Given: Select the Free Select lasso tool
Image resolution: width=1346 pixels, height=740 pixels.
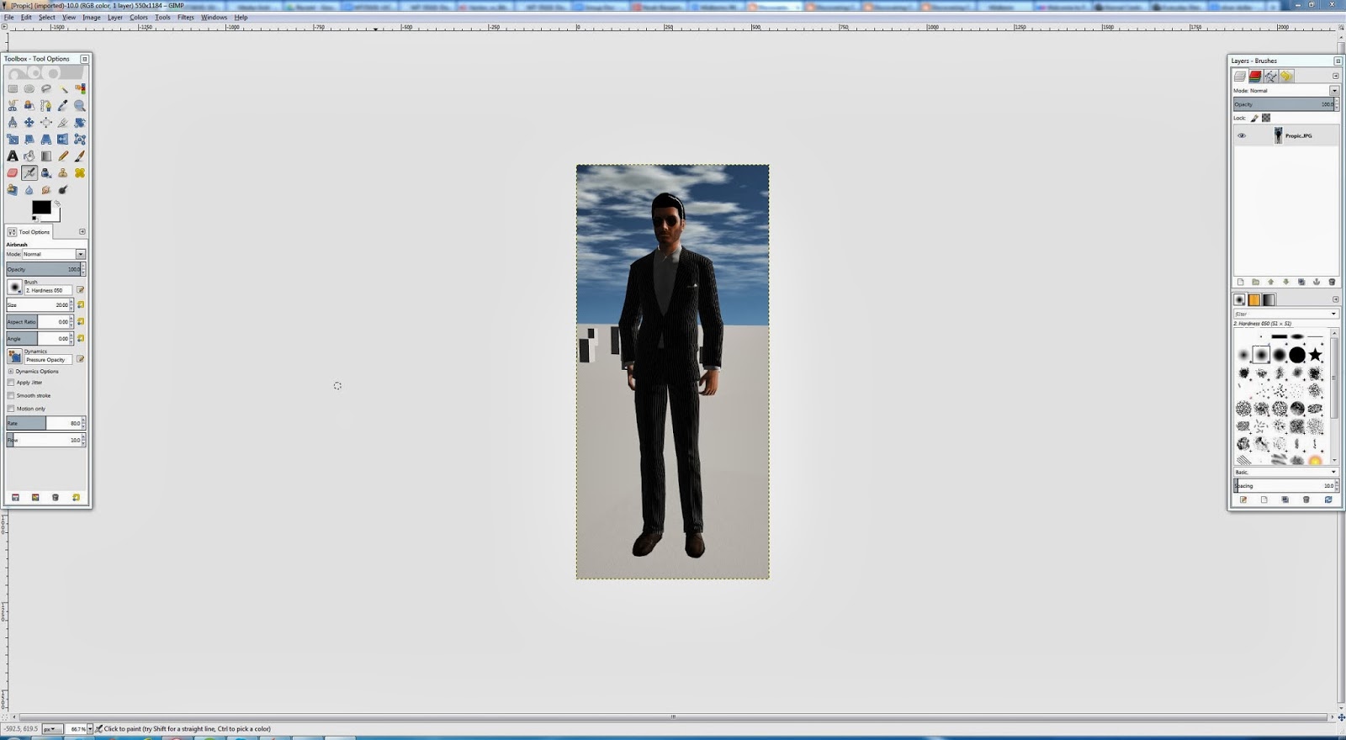Looking at the screenshot, I should (46, 88).
